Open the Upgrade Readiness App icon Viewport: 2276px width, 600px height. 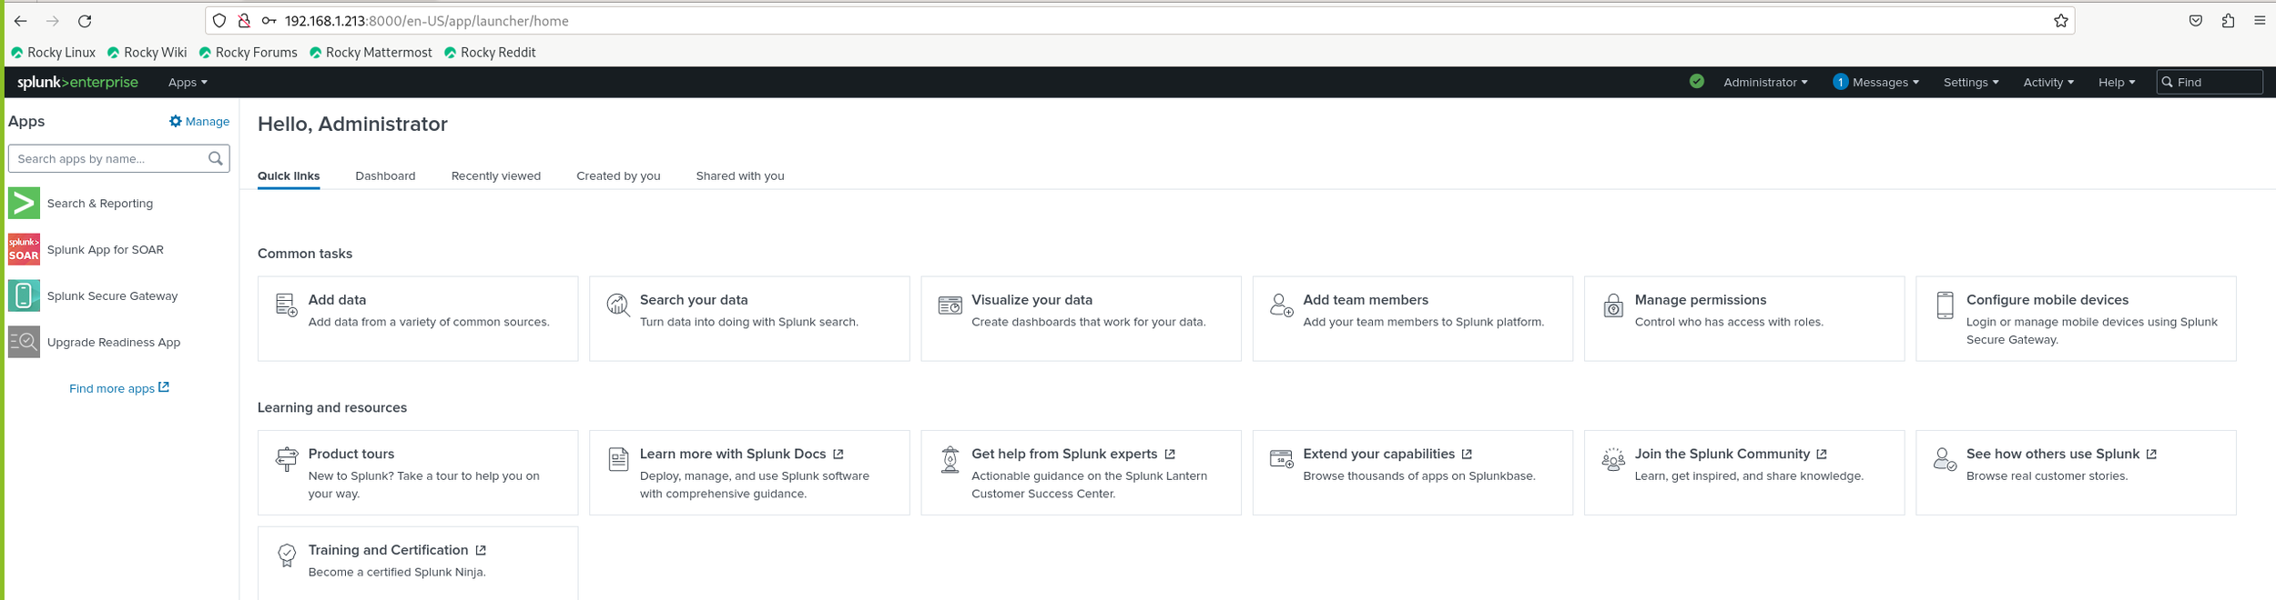pyautogui.click(x=24, y=342)
